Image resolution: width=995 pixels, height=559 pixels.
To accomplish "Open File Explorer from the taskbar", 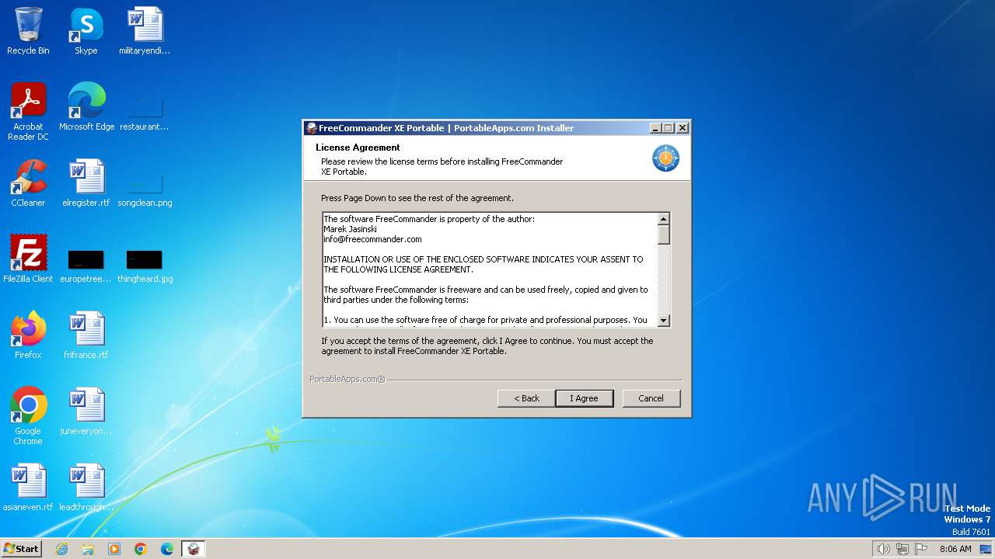I will [88, 549].
